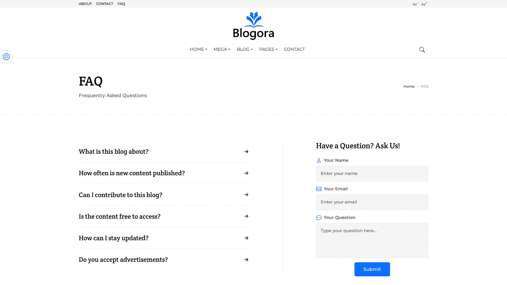Decrease font size with Aa- icon
Viewport: 507px width, 285px height.
[x=415, y=4]
